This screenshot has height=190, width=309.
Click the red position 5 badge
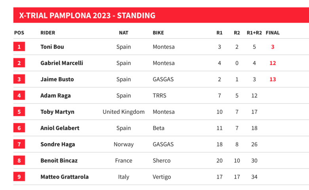pos(19,112)
